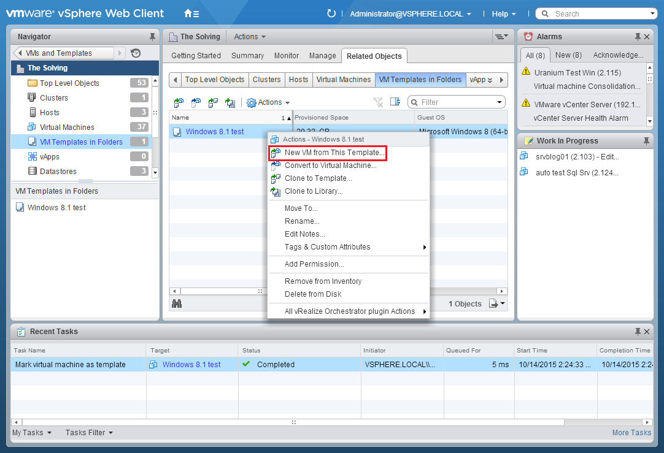The width and height of the screenshot is (664, 453).
Task: Select Clone to Library menu entry
Action: tap(314, 191)
